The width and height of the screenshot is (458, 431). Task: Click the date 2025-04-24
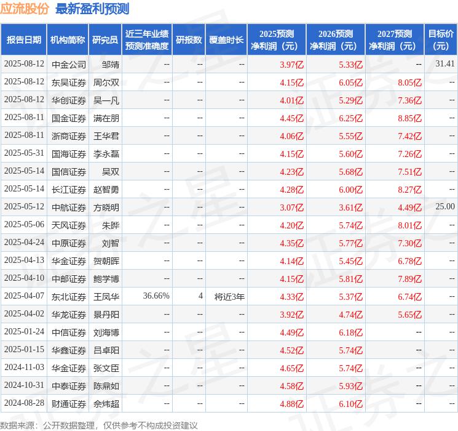(24, 242)
